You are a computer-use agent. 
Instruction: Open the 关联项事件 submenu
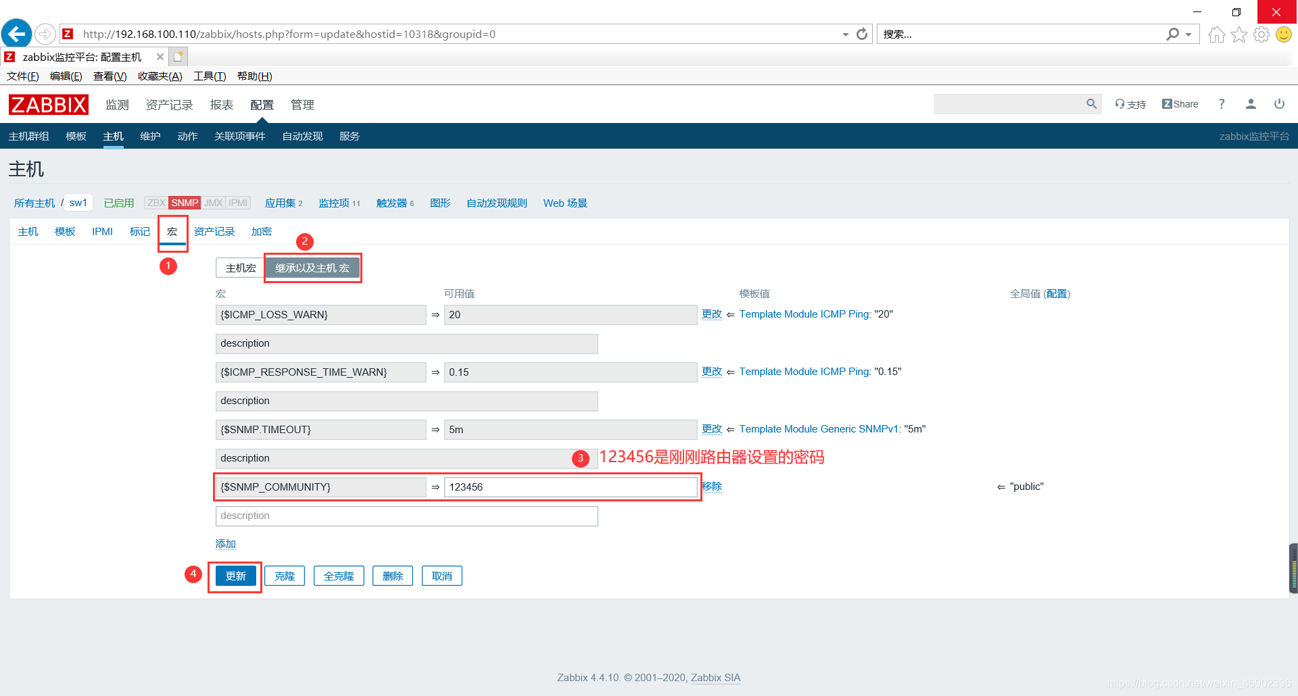pyautogui.click(x=239, y=136)
